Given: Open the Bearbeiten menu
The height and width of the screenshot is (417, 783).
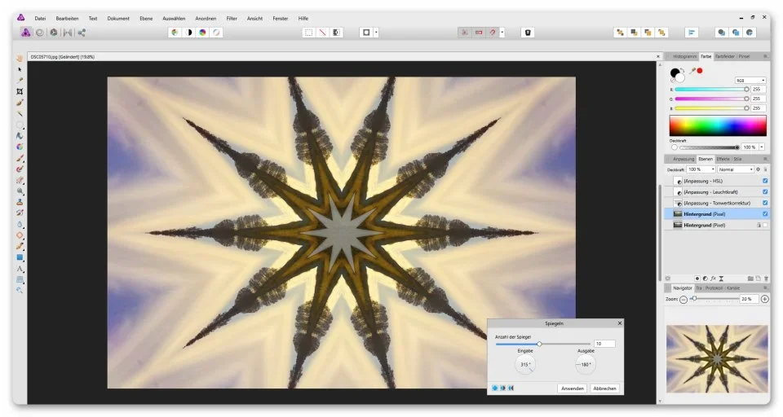Looking at the screenshot, I should (x=67, y=19).
